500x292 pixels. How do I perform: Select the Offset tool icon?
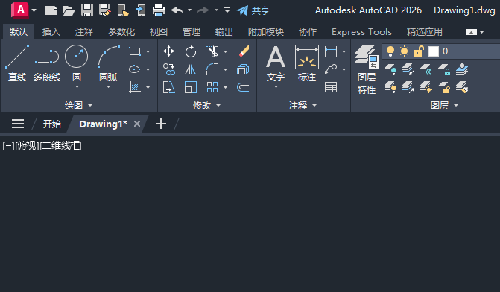[243, 87]
